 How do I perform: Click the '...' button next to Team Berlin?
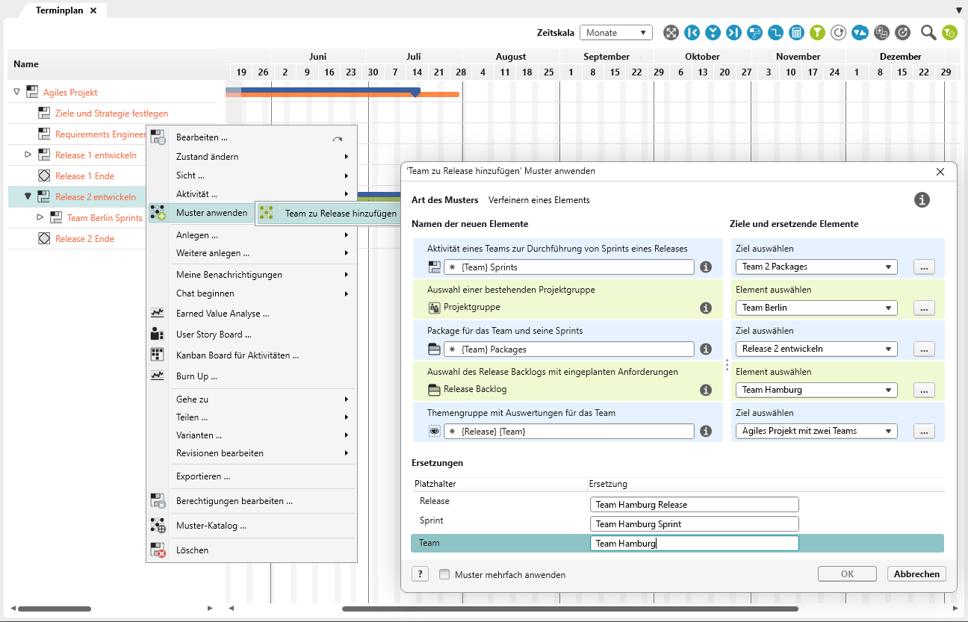[x=924, y=308]
